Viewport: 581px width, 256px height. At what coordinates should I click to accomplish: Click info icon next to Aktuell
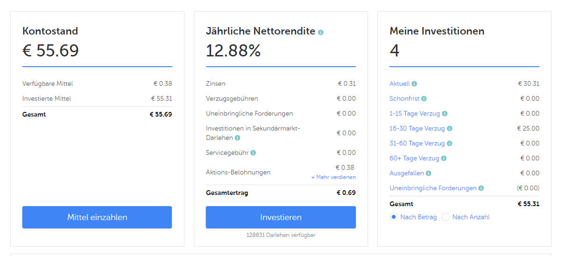(414, 84)
